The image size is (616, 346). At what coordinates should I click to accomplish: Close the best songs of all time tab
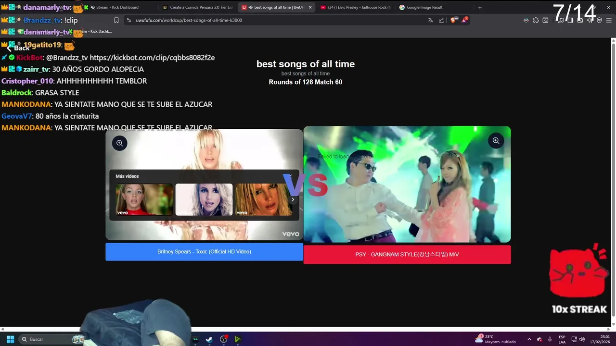tap(310, 7)
